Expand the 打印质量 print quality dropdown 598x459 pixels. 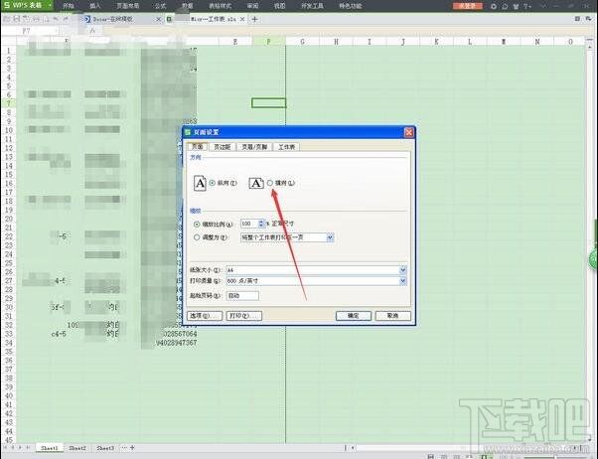(403, 281)
